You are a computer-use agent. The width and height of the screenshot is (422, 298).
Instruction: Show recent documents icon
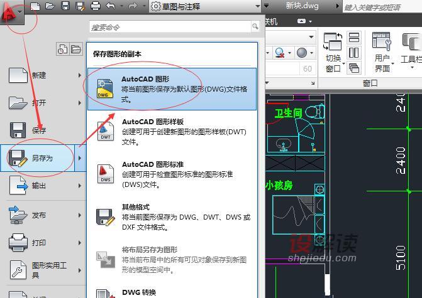tap(62, 49)
